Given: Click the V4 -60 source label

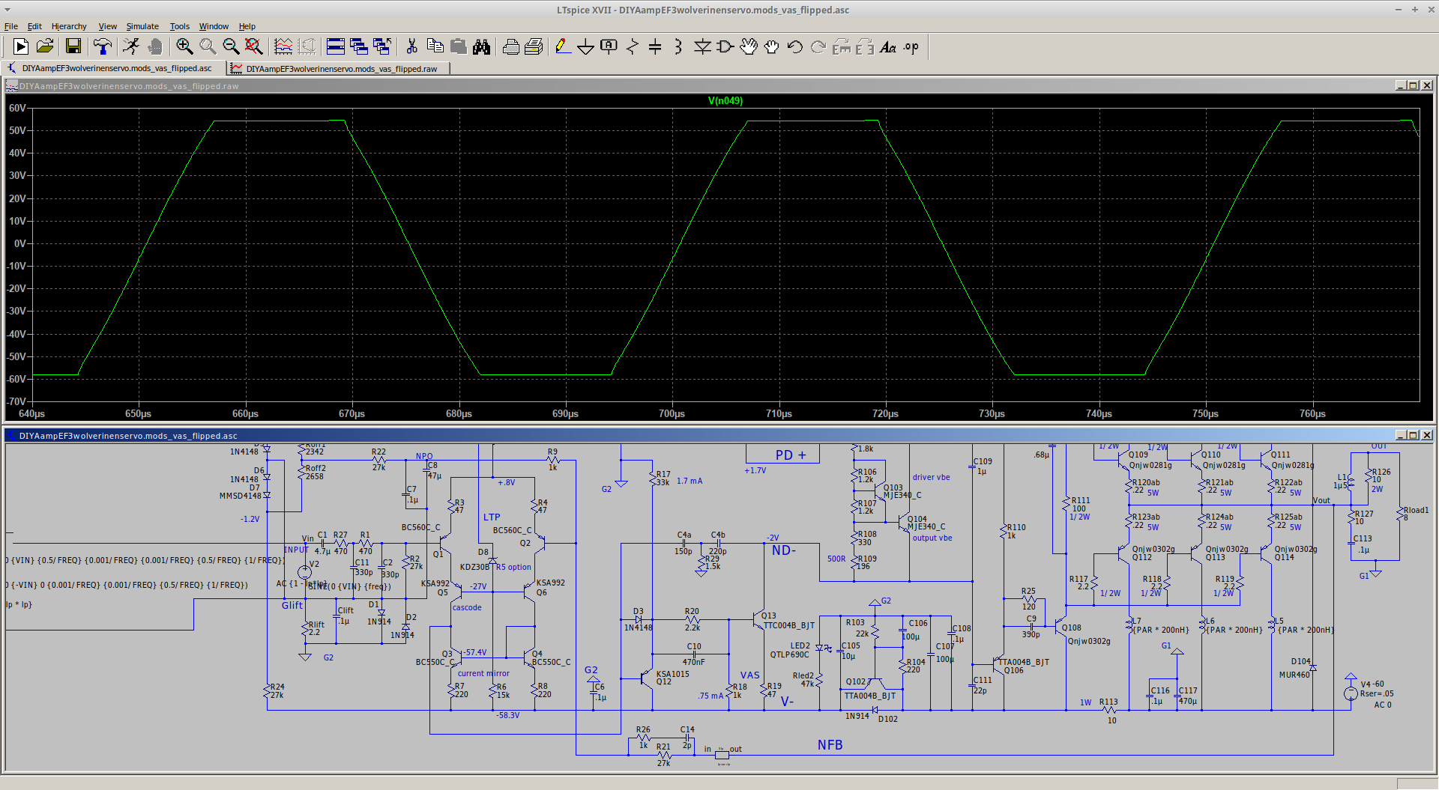Looking at the screenshot, I should (x=1373, y=684).
